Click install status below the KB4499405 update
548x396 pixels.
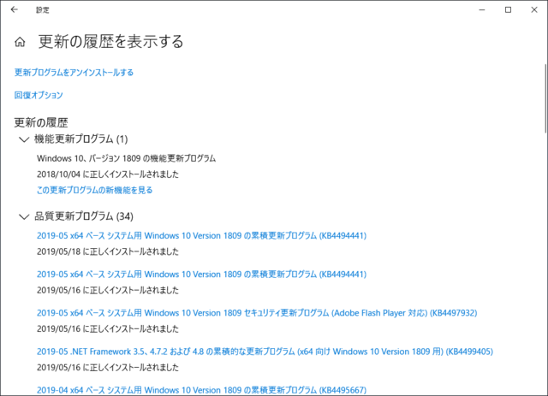click(x=108, y=368)
